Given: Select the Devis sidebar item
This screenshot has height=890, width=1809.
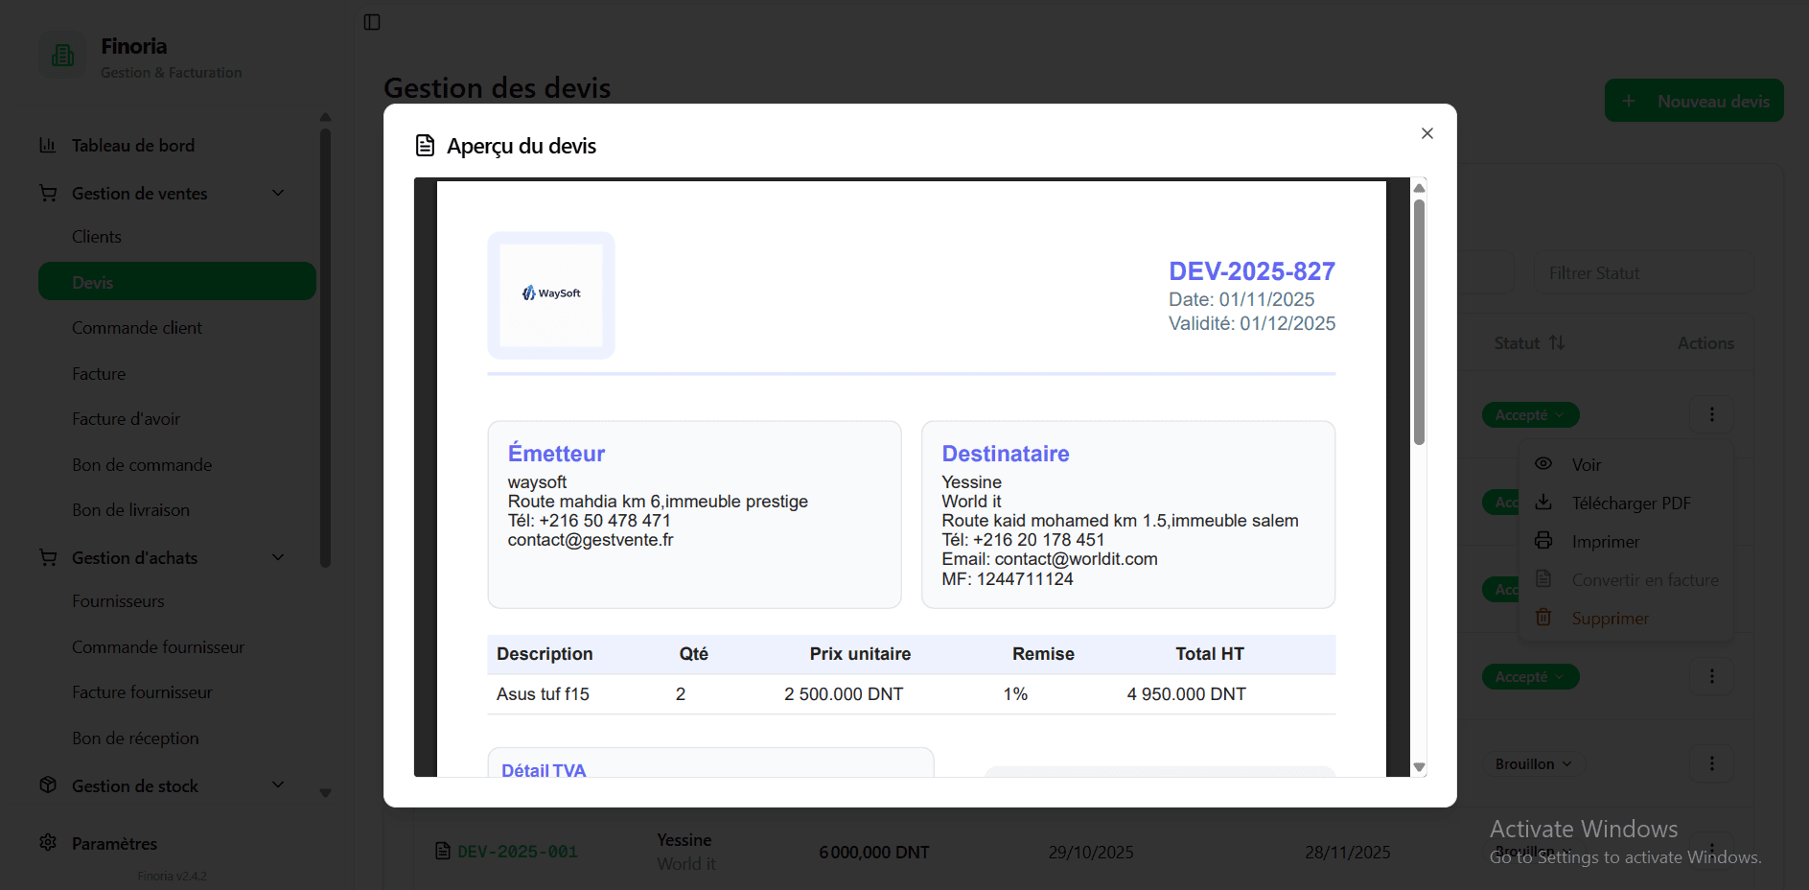Looking at the screenshot, I should pyautogui.click(x=177, y=281).
